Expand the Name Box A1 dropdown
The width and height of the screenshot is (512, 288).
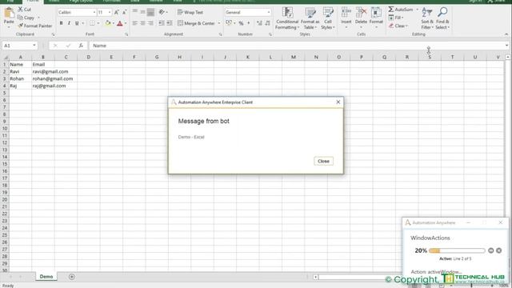[34, 46]
